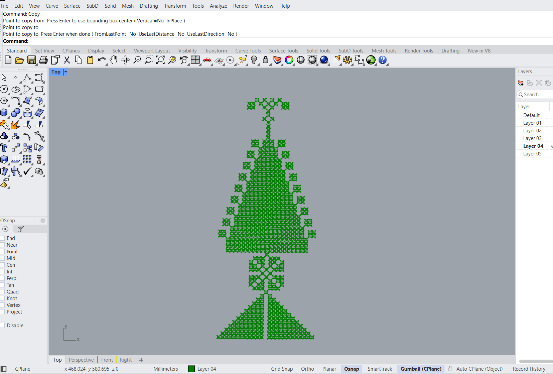Click the Box solid tool icon
Image resolution: width=553 pixels, height=374 pixels.
click(4, 113)
